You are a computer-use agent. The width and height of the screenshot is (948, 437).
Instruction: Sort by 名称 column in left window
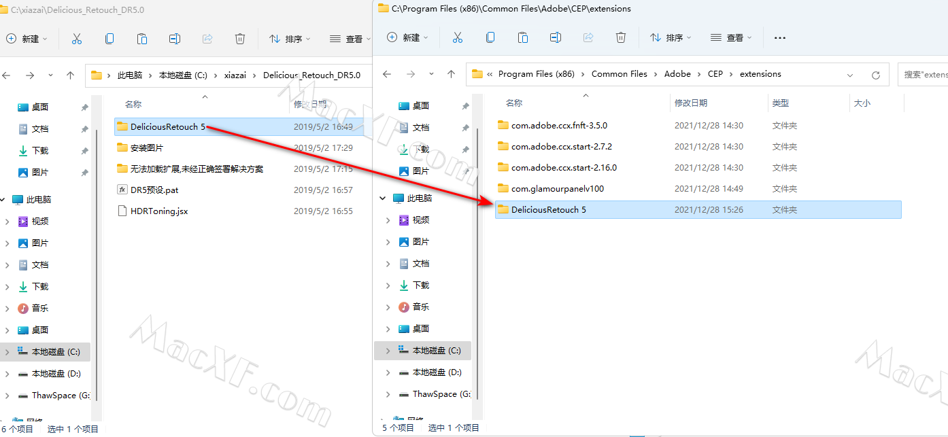133,104
